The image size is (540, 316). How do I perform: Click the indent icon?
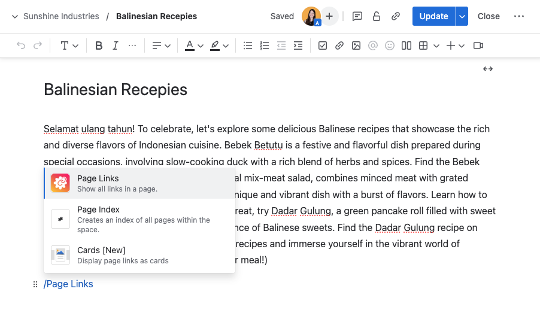pos(298,45)
